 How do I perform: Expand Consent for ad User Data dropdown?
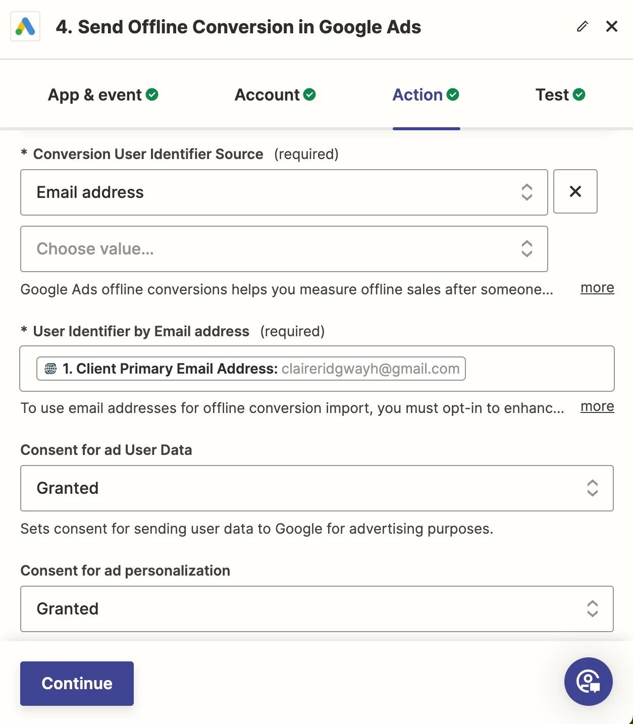click(x=317, y=488)
